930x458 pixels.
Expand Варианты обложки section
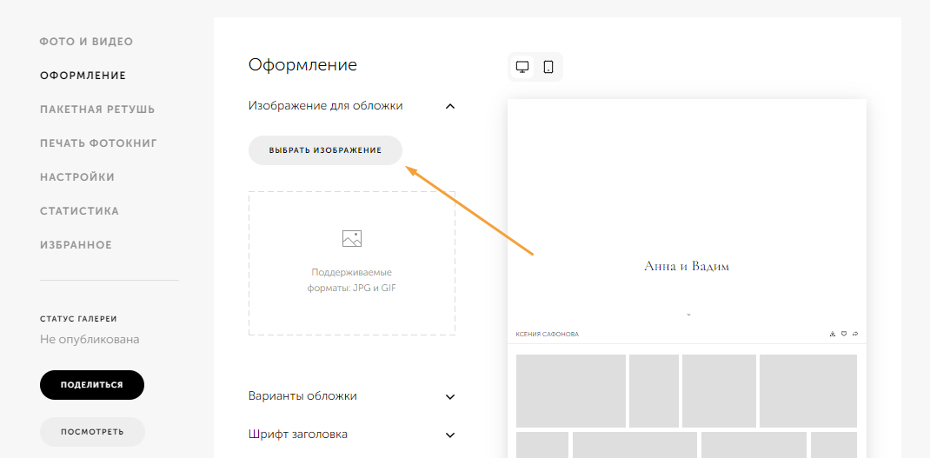[x=450, y=397]
